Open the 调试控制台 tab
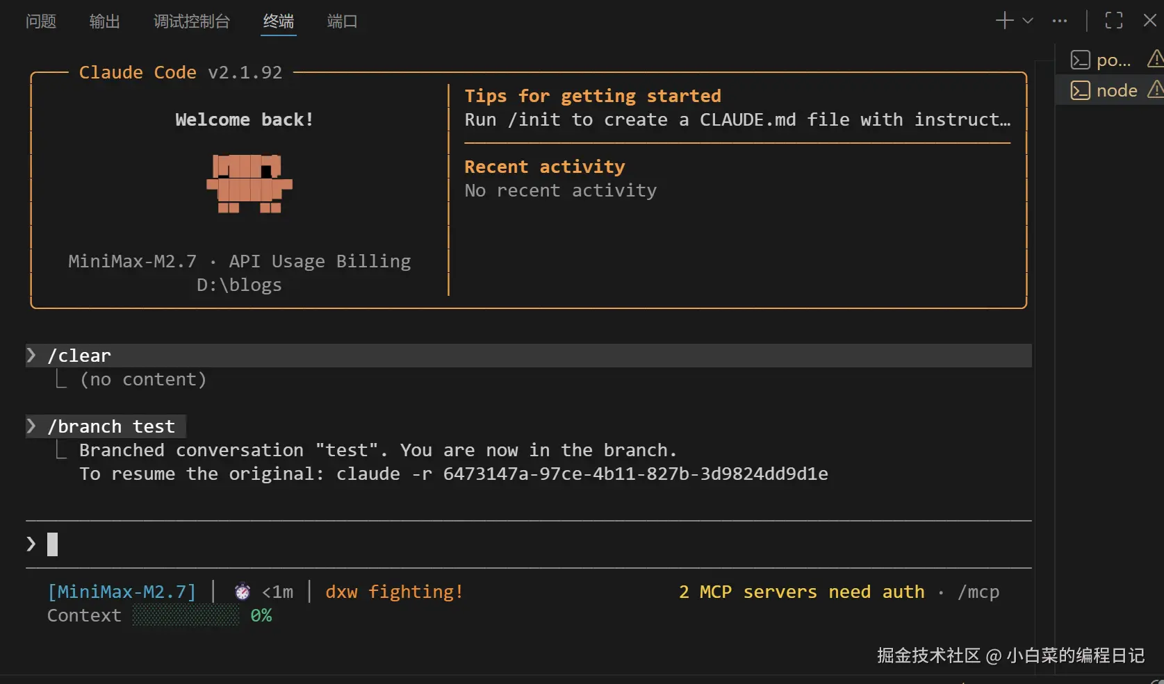1164x684 pixels. coord(191,22)
